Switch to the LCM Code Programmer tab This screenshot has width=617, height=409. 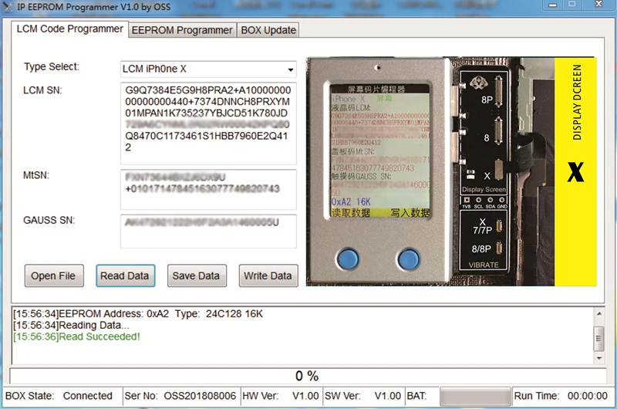(69, 29)
